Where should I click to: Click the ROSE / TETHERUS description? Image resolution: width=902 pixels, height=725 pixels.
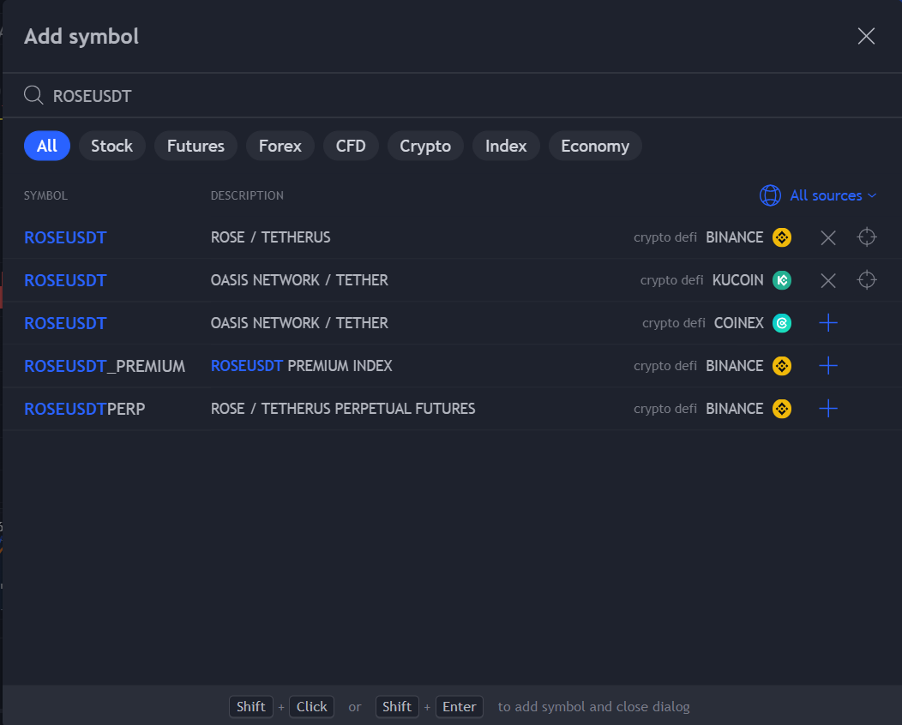[x=270, y=237]
